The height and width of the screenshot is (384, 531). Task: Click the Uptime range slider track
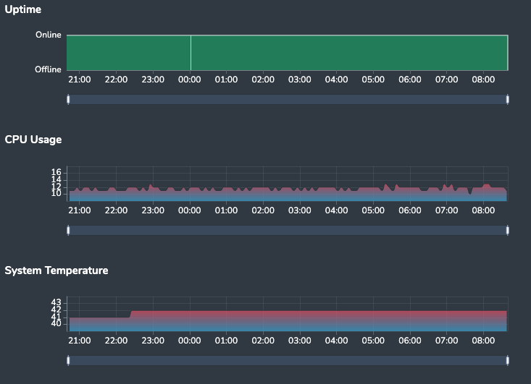(288, 99)
